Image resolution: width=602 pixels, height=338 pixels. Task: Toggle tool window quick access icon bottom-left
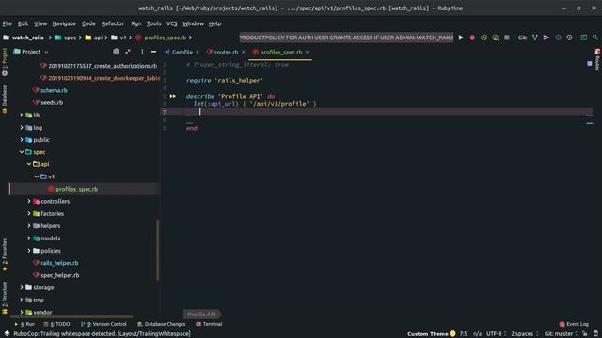pos(7,334)
